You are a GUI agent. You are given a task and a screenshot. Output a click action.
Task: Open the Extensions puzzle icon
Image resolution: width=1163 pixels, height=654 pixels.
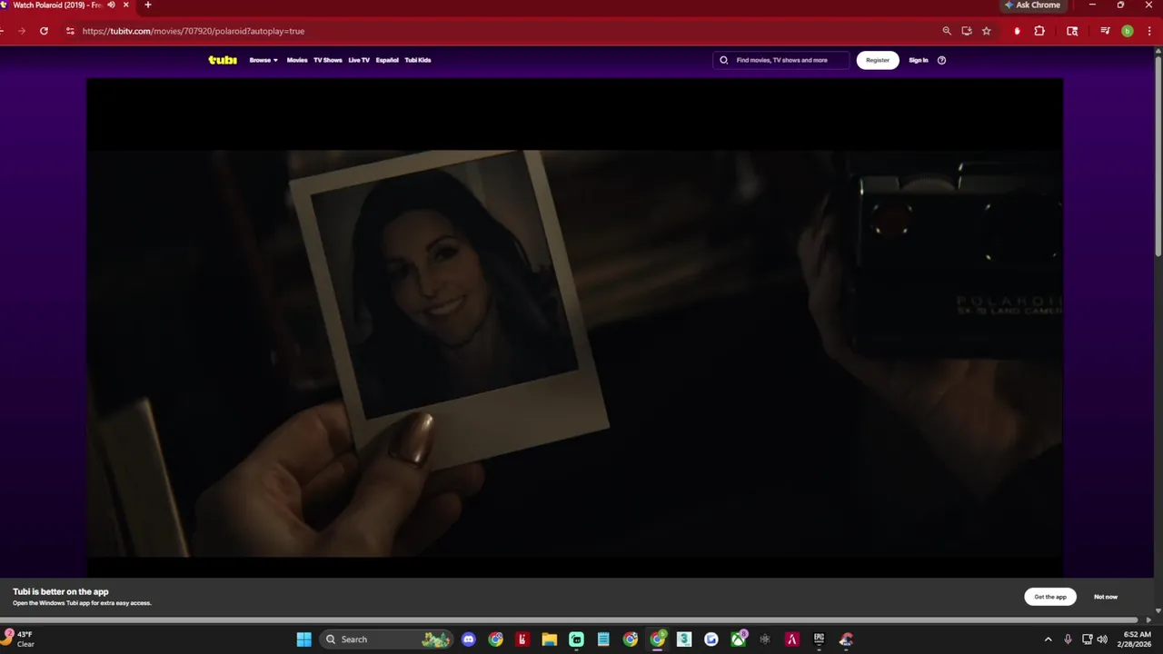(1039, 31)
